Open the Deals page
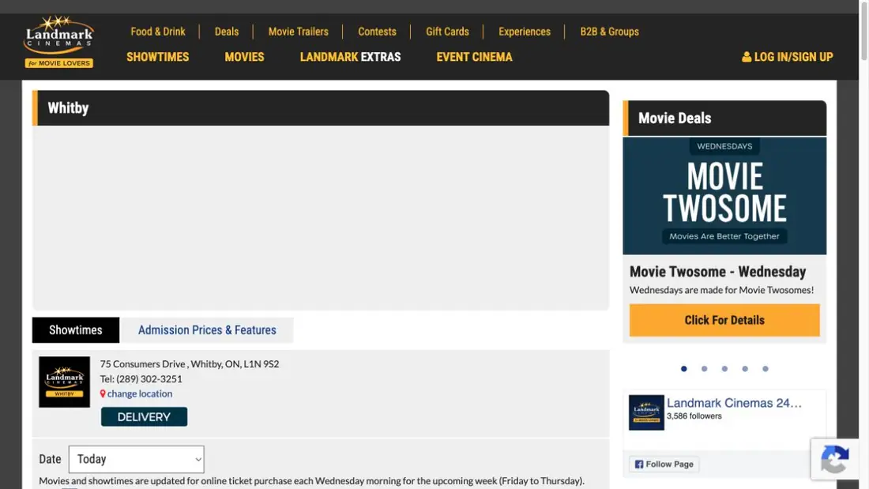 coord(227,32)
